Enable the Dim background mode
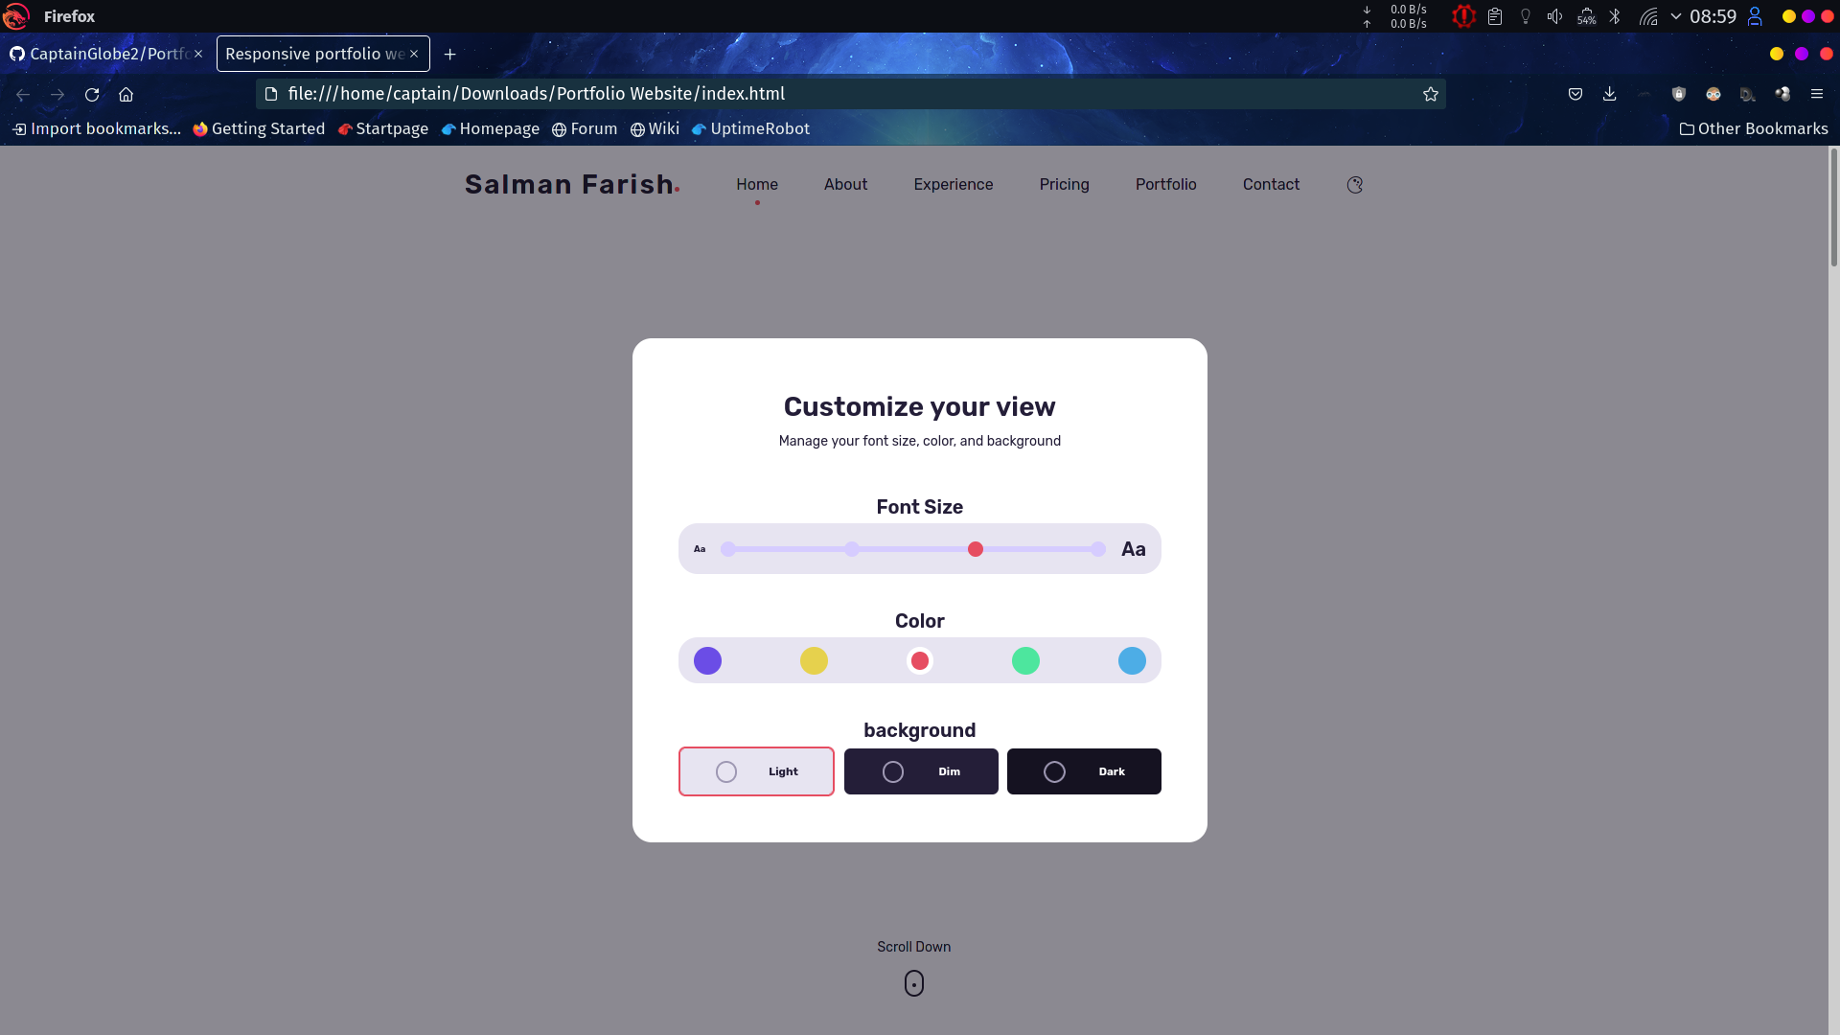The image size is (1840, 1035). [x=920, y=771]
